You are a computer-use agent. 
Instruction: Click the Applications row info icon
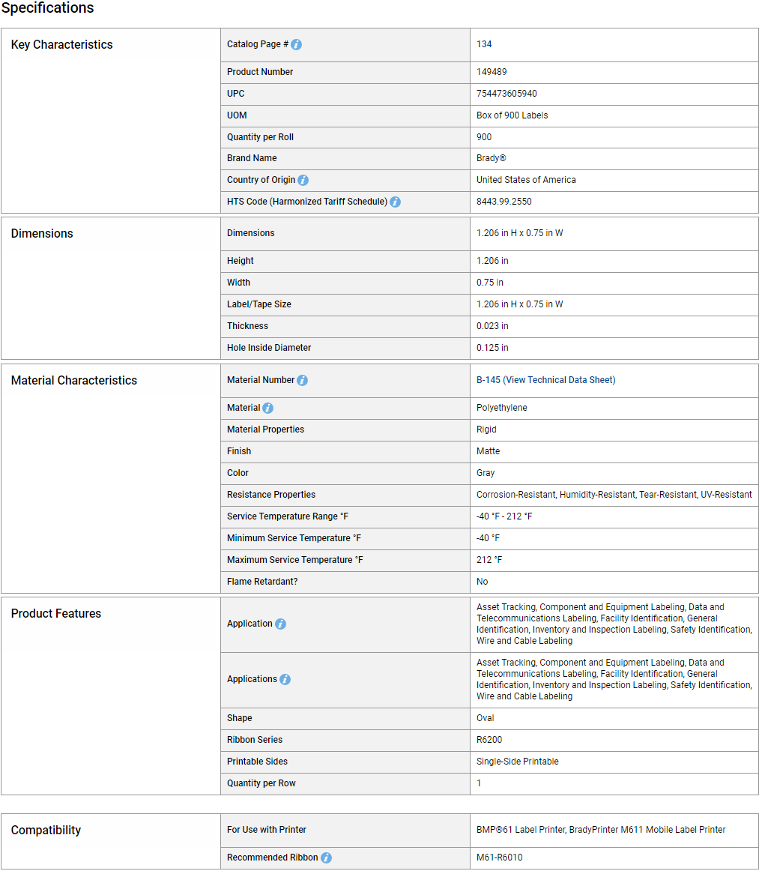[285, 679]
